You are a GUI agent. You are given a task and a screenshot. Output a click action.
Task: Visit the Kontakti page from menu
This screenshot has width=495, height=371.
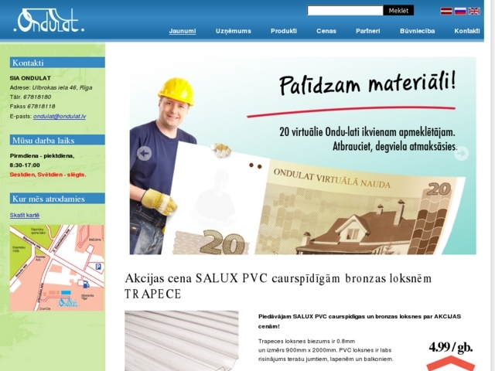(467, 31)
